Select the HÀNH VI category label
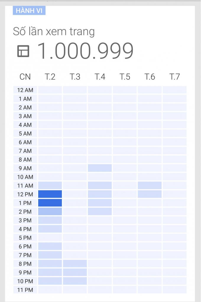This screenshot has height=302, width=201. (29, 11)
